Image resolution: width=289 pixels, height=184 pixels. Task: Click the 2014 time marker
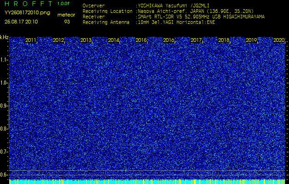[x=113, y=40]
